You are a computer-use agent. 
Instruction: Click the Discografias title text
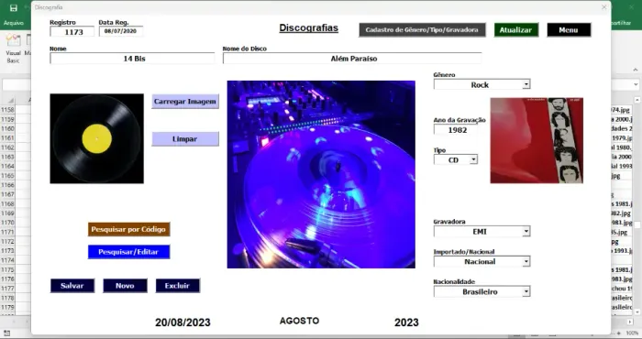click(x=309, y=27)
